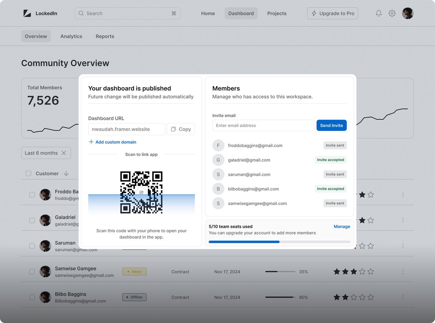The image size is (435, 323).
Task: Go to Home nav item
Action: [x=208, y=13]
